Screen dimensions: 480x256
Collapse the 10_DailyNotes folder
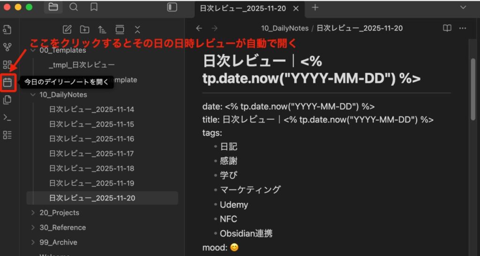(x=33, y=95)
